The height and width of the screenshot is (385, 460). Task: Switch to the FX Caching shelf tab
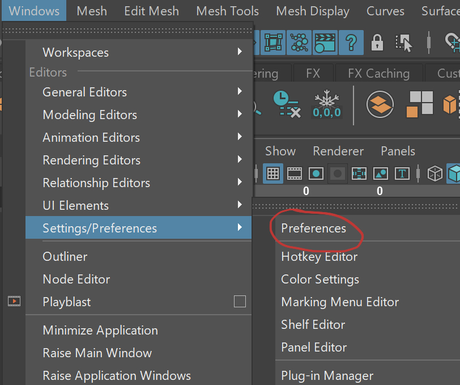pyautogui.click(x=378, y=73)
